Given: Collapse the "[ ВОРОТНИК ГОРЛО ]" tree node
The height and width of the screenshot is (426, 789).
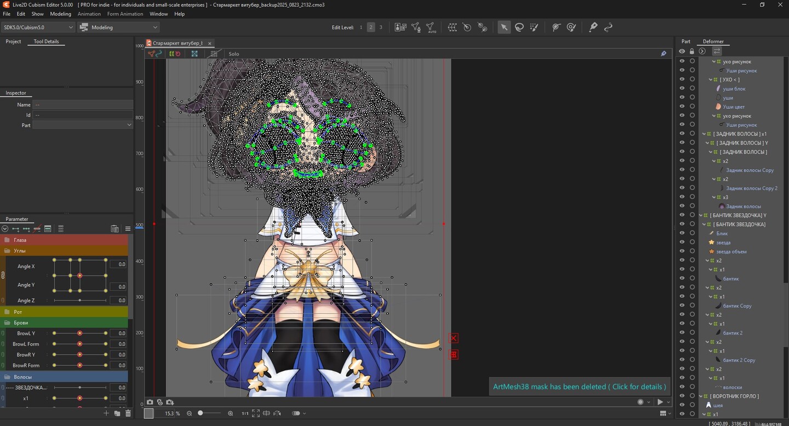Looking at the screenshot, I should coord(701,396).
